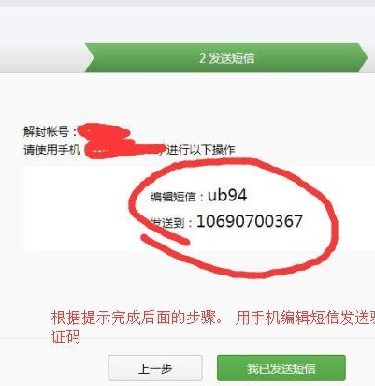Click the red-scribbled phone number after 请使用手机

124,149
